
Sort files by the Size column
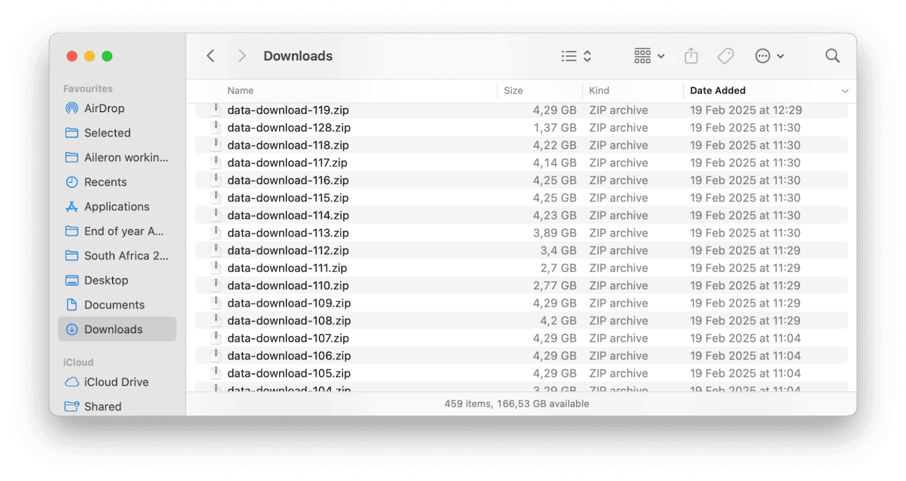click(x=513, y=91)
